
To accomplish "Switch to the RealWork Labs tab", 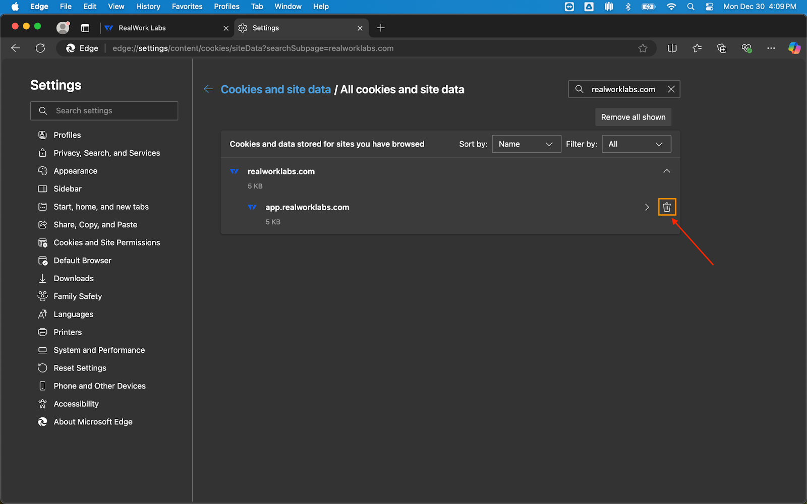I will (x=166, y=28).
